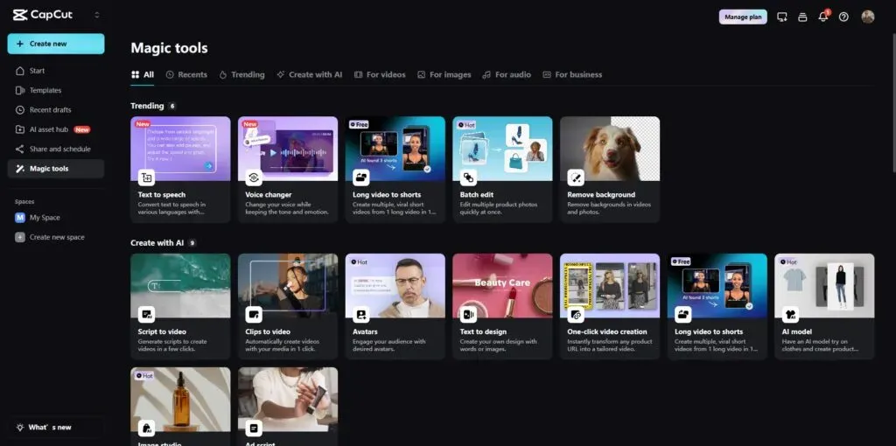Open What's new
Viewport: 896px width, 446px height.
[56, 427]
